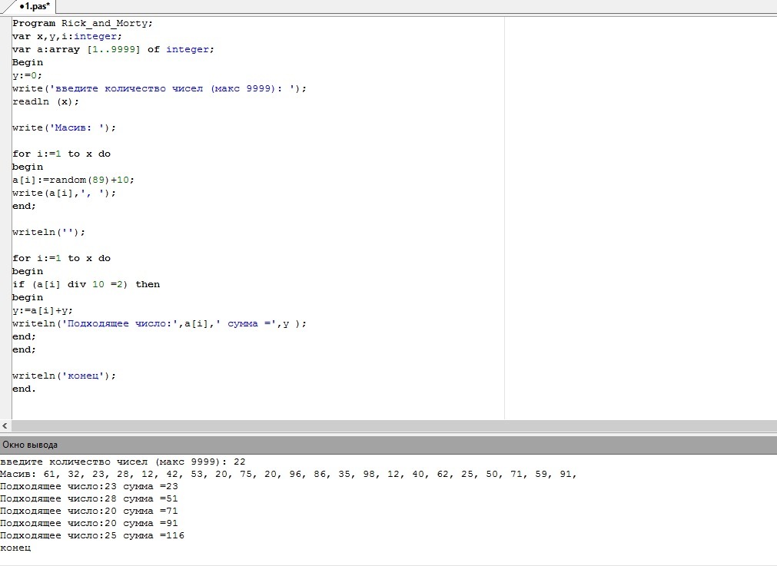Image resolution: width=777 pixels, height=566 pixels.
Task: Click the output line showing сумма =116
Action: (x=92, y=536)
